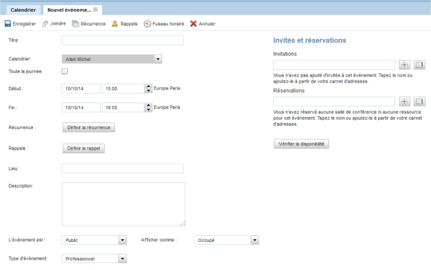Switch to the Calendrier tab
The height and width of the screenshot is (270, 431).
[23, 10]
